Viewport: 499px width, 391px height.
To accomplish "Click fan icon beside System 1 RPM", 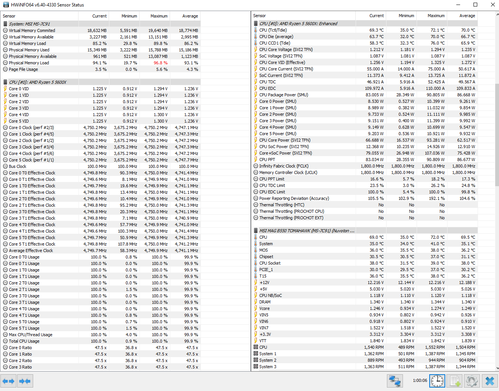I will tap(256, 354).
